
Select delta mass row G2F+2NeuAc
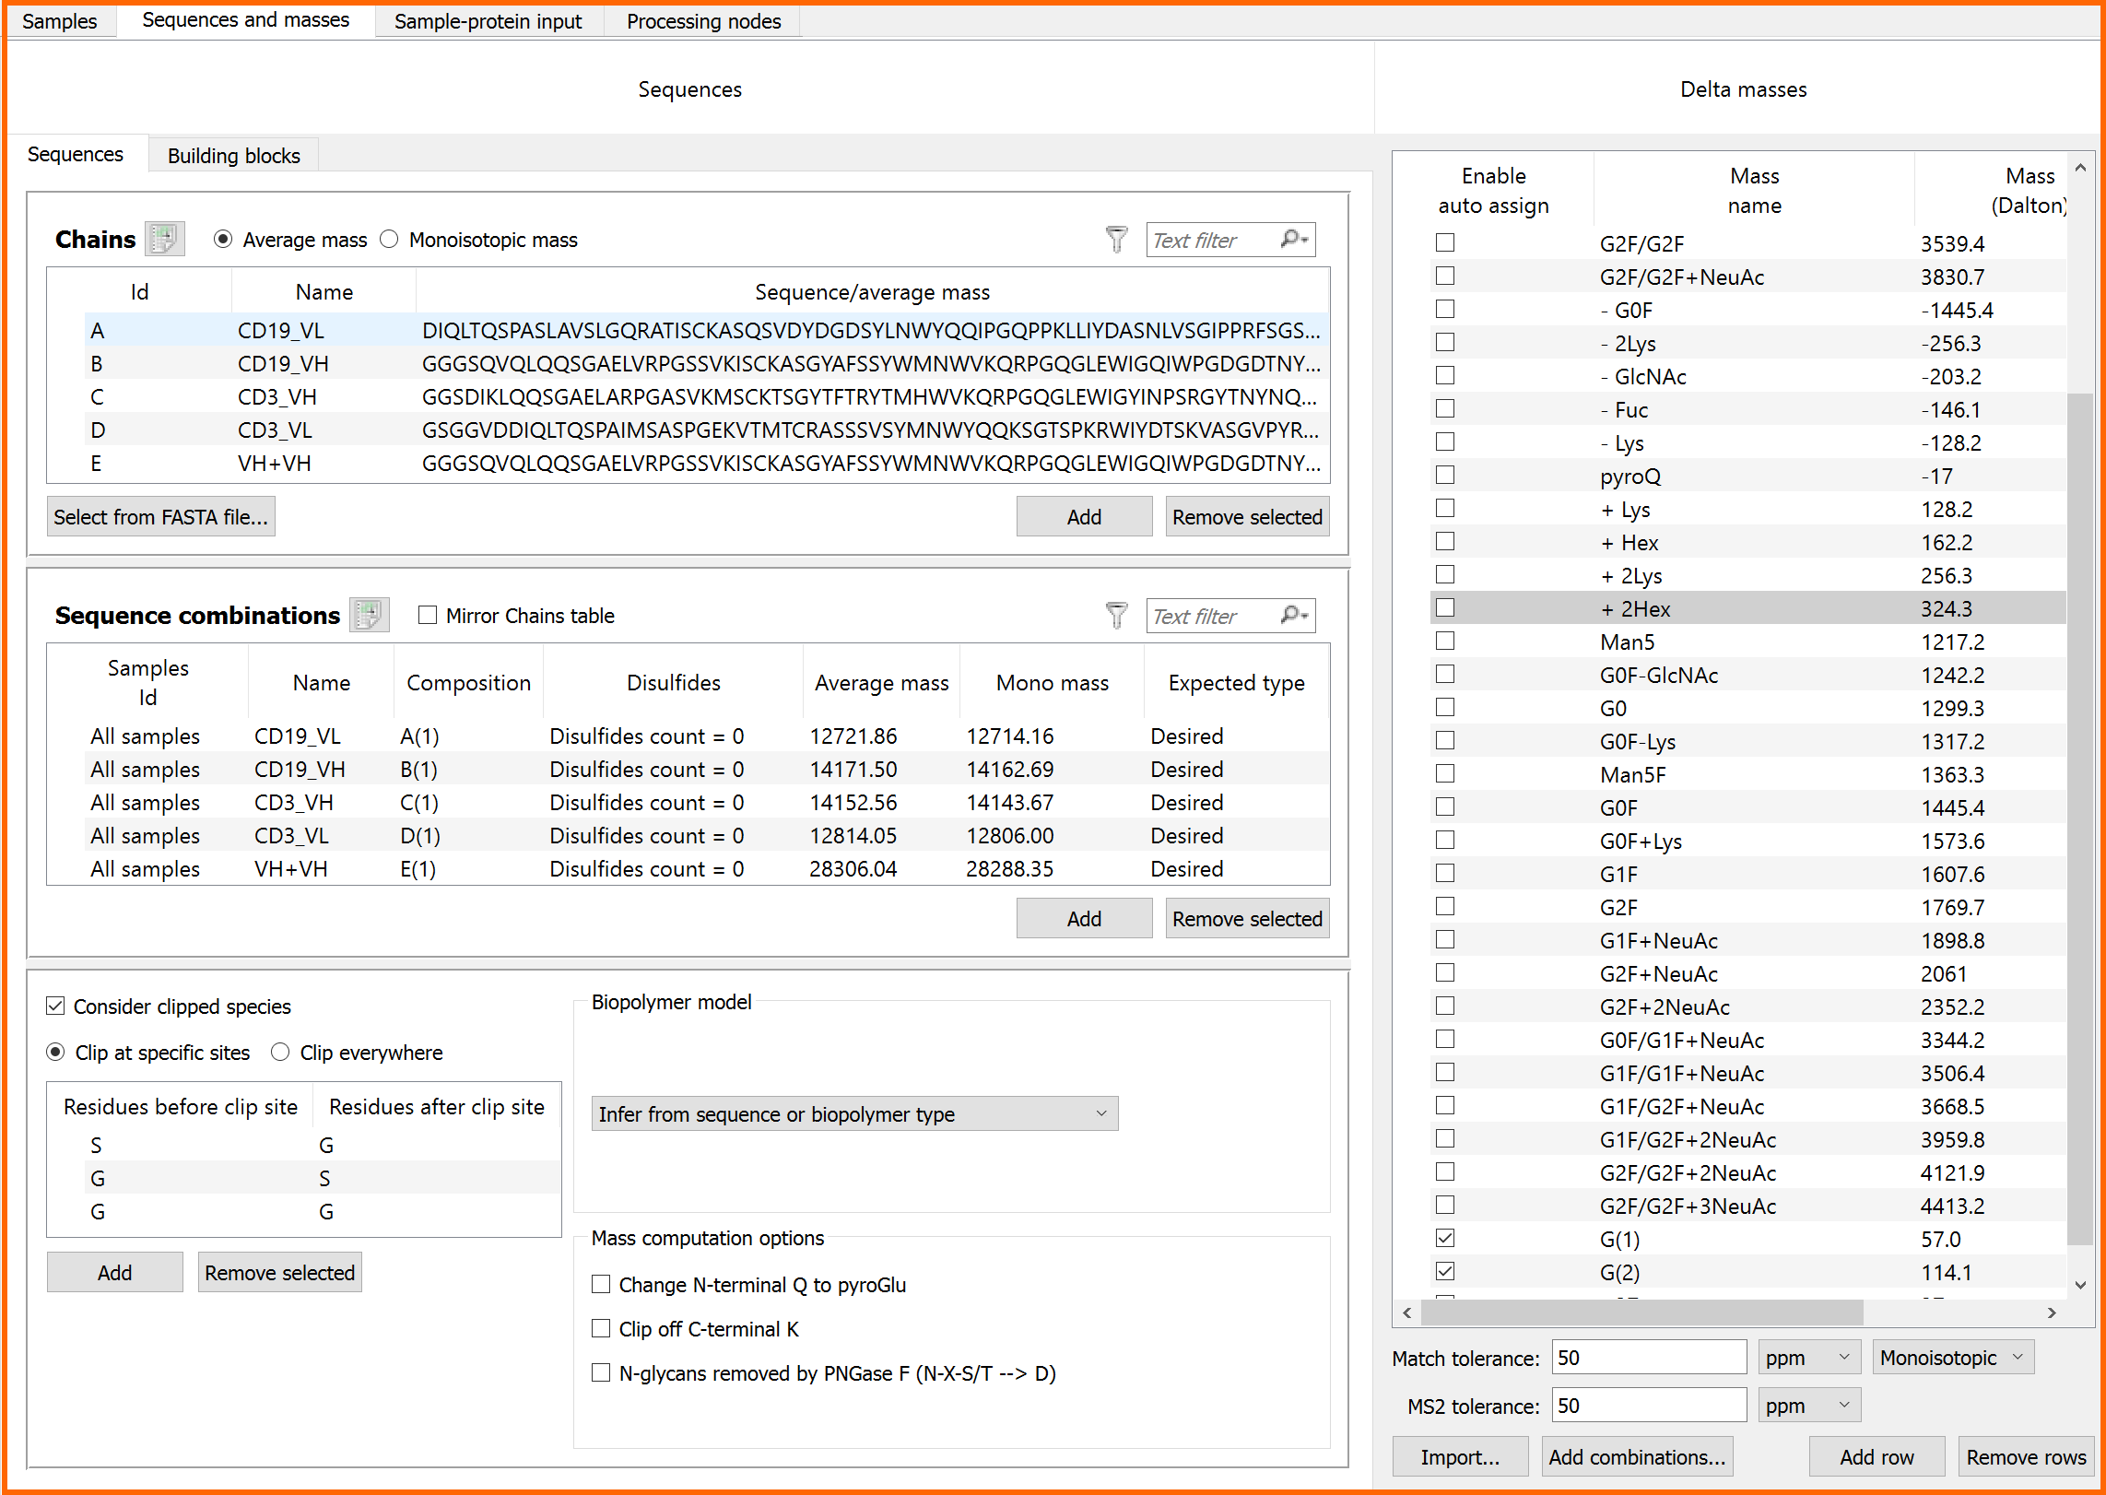1749,1006
